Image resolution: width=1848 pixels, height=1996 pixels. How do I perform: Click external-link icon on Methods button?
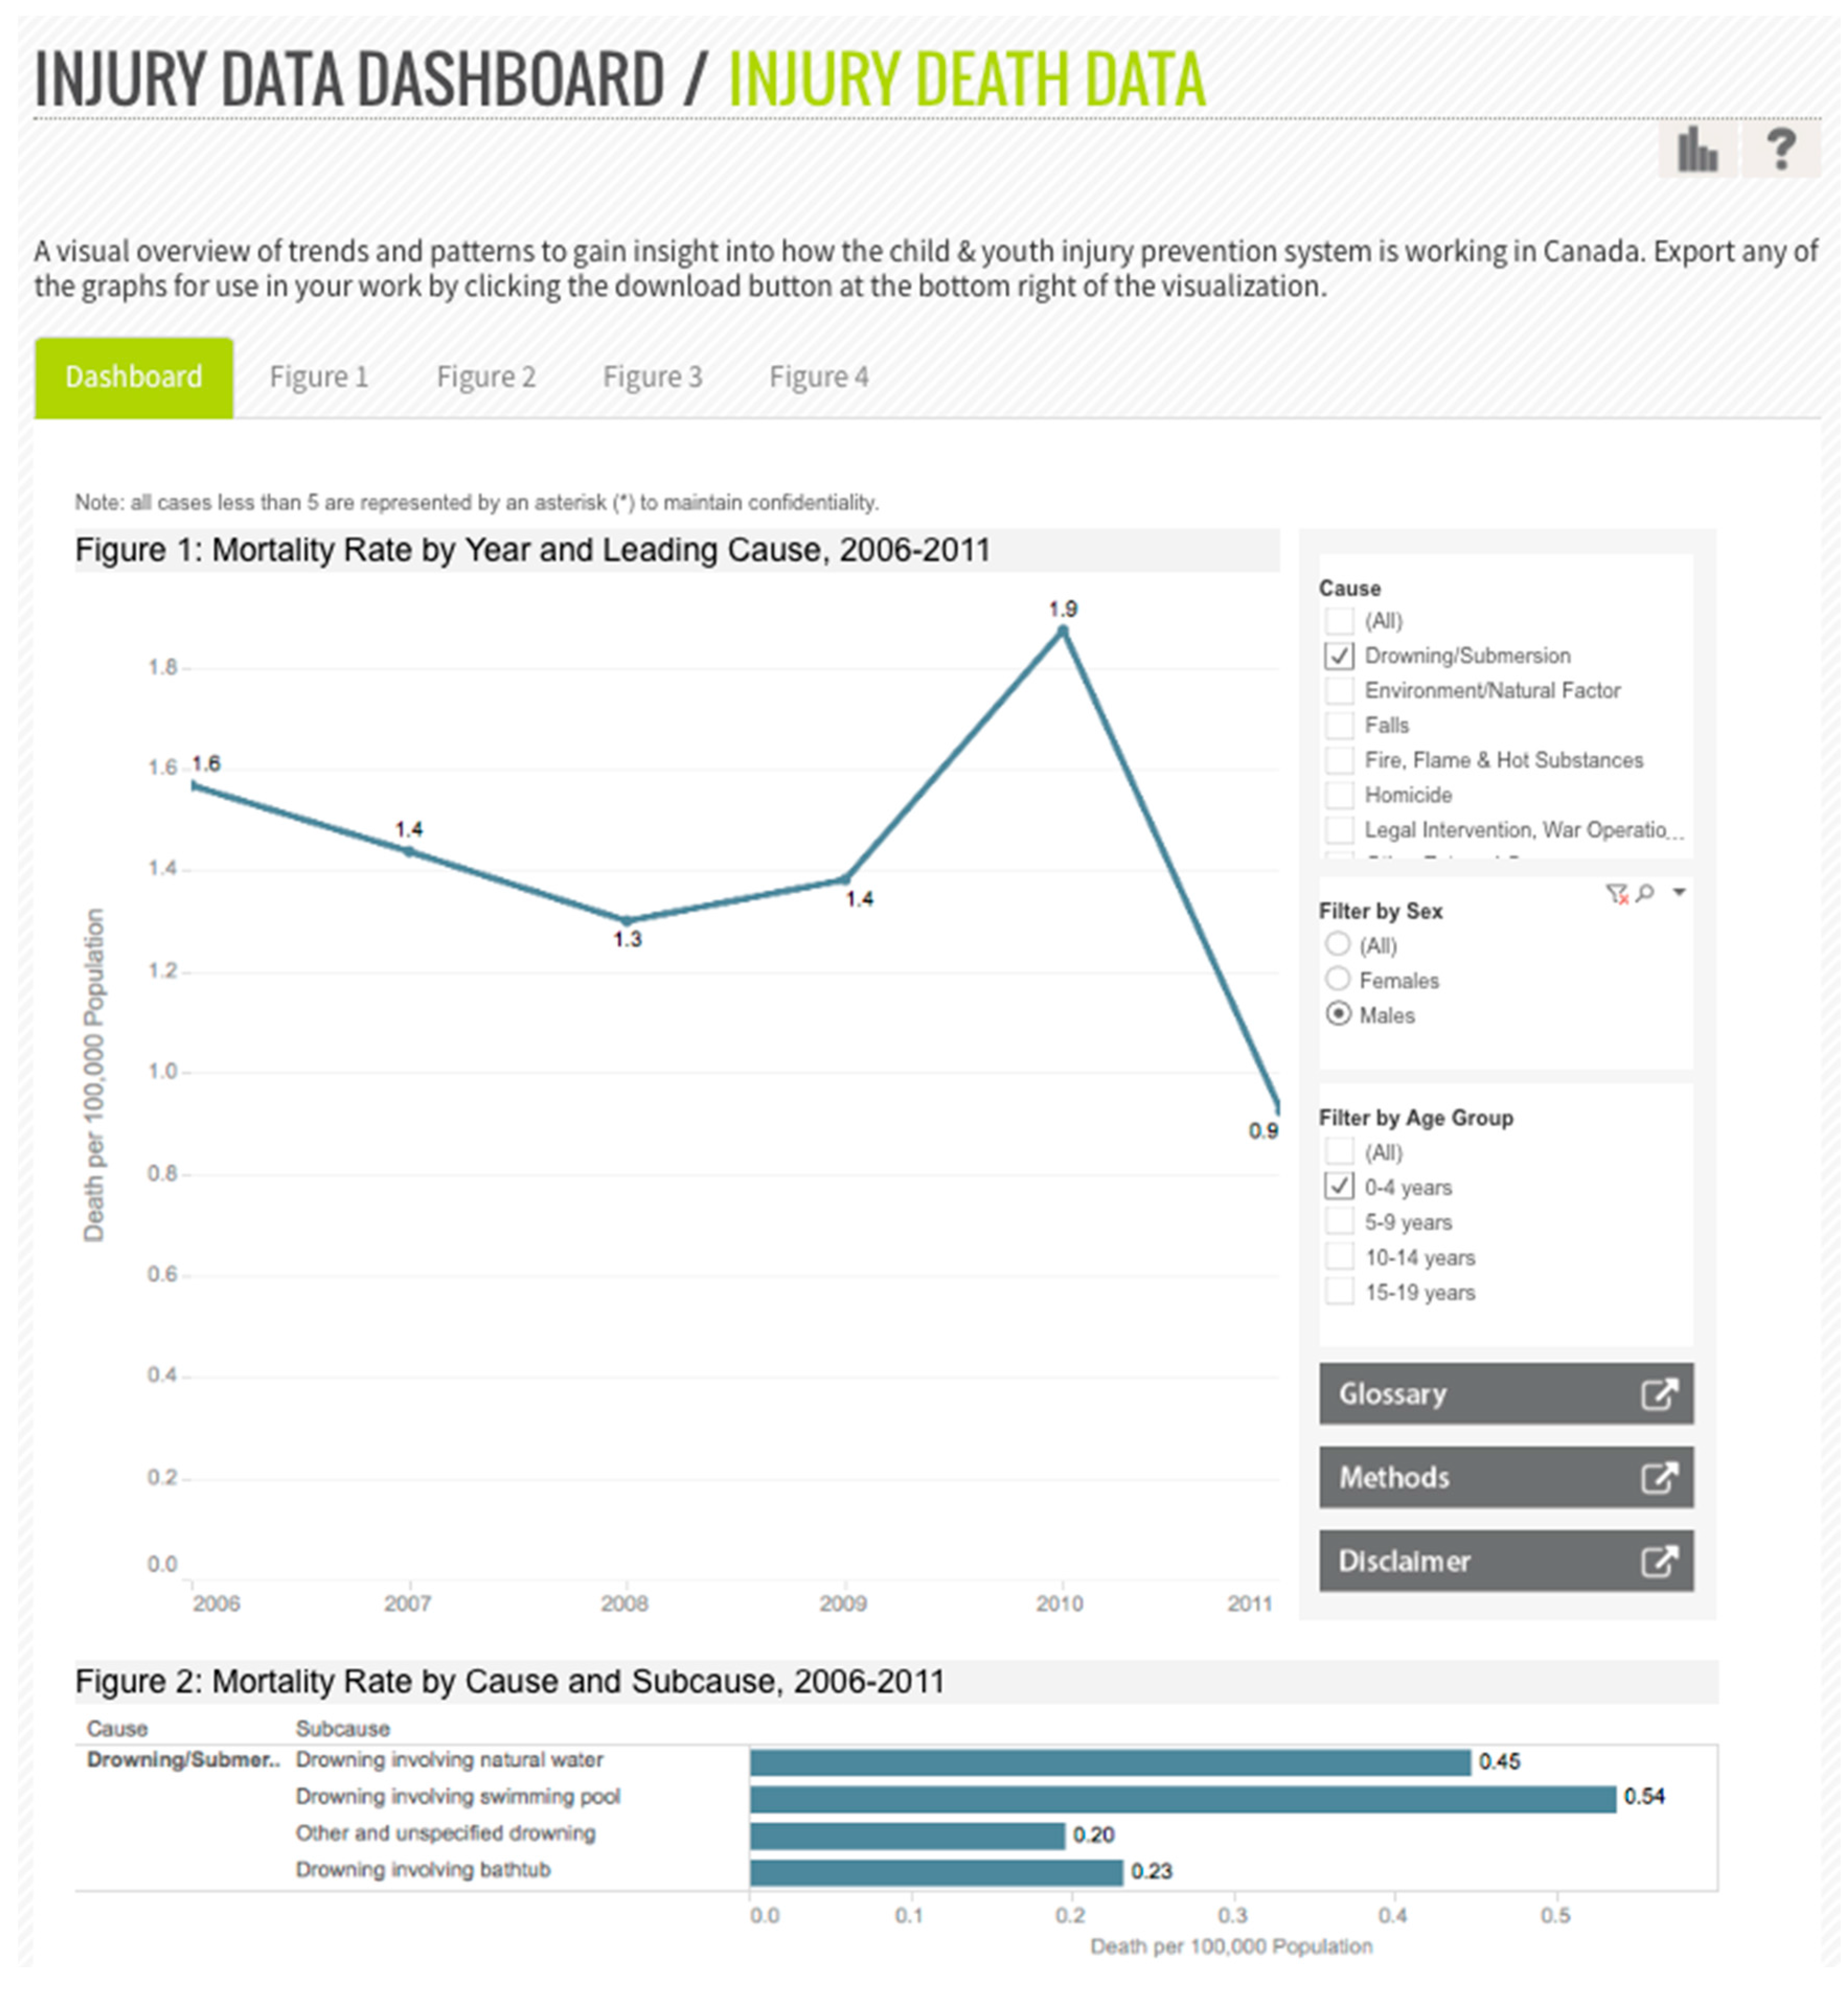1659,1477
